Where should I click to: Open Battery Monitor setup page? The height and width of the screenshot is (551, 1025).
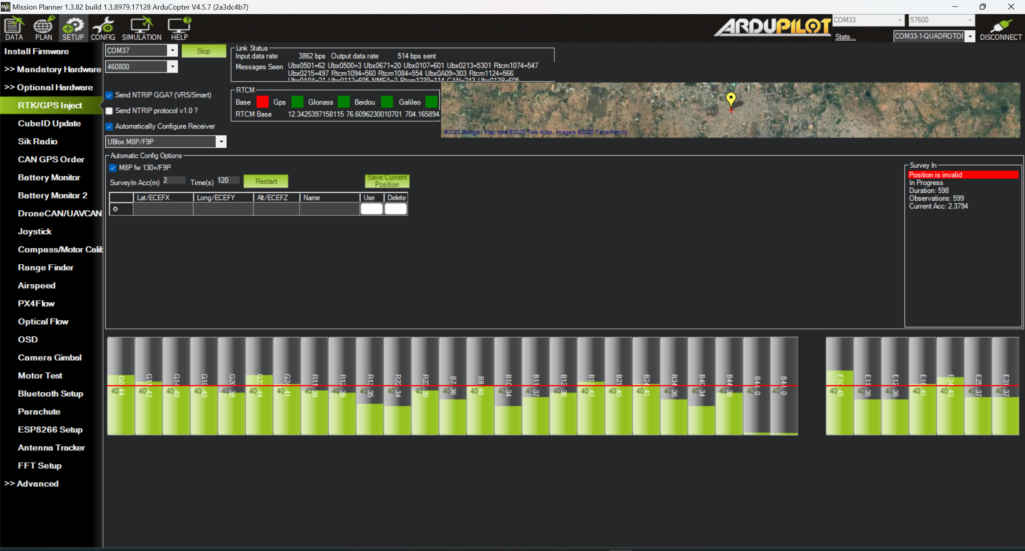[x=49, y=177]
